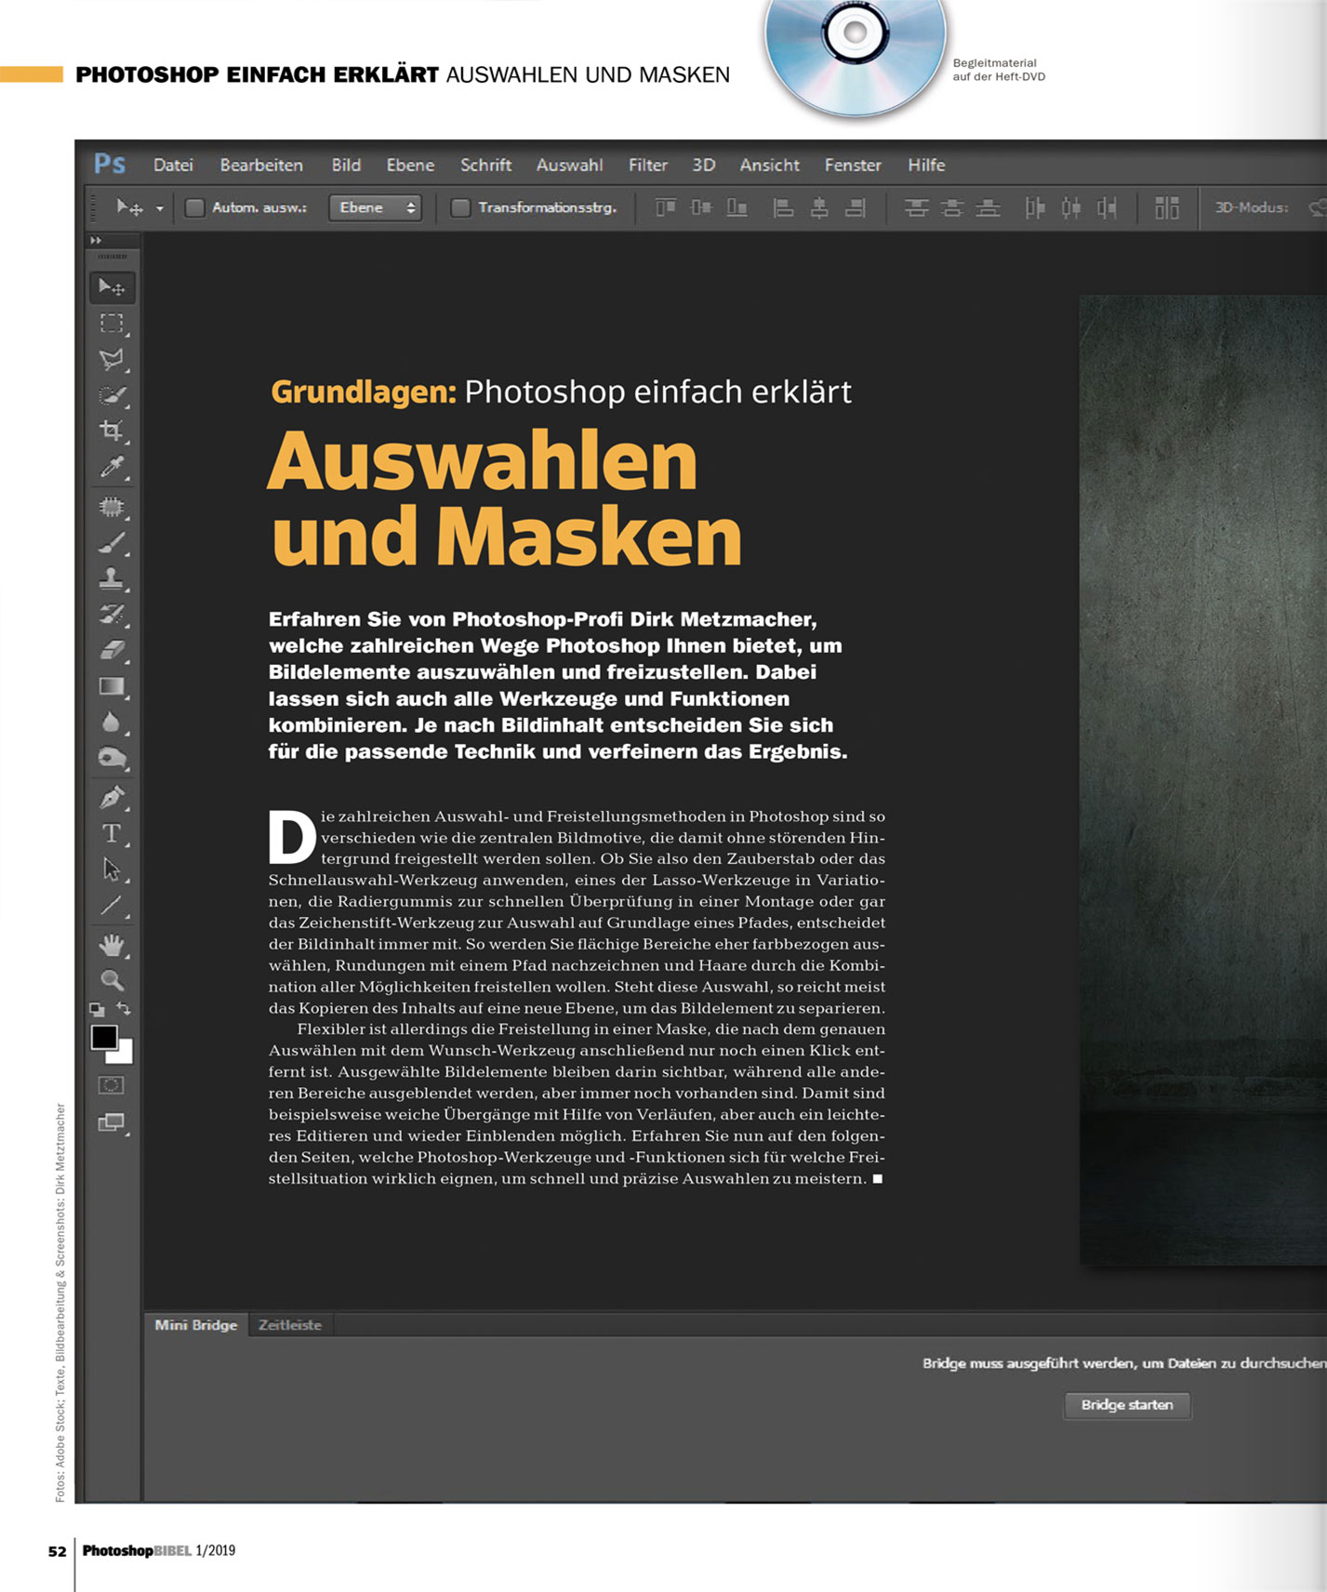
Task: Align right edges in options bar
Action: point(856,207)
